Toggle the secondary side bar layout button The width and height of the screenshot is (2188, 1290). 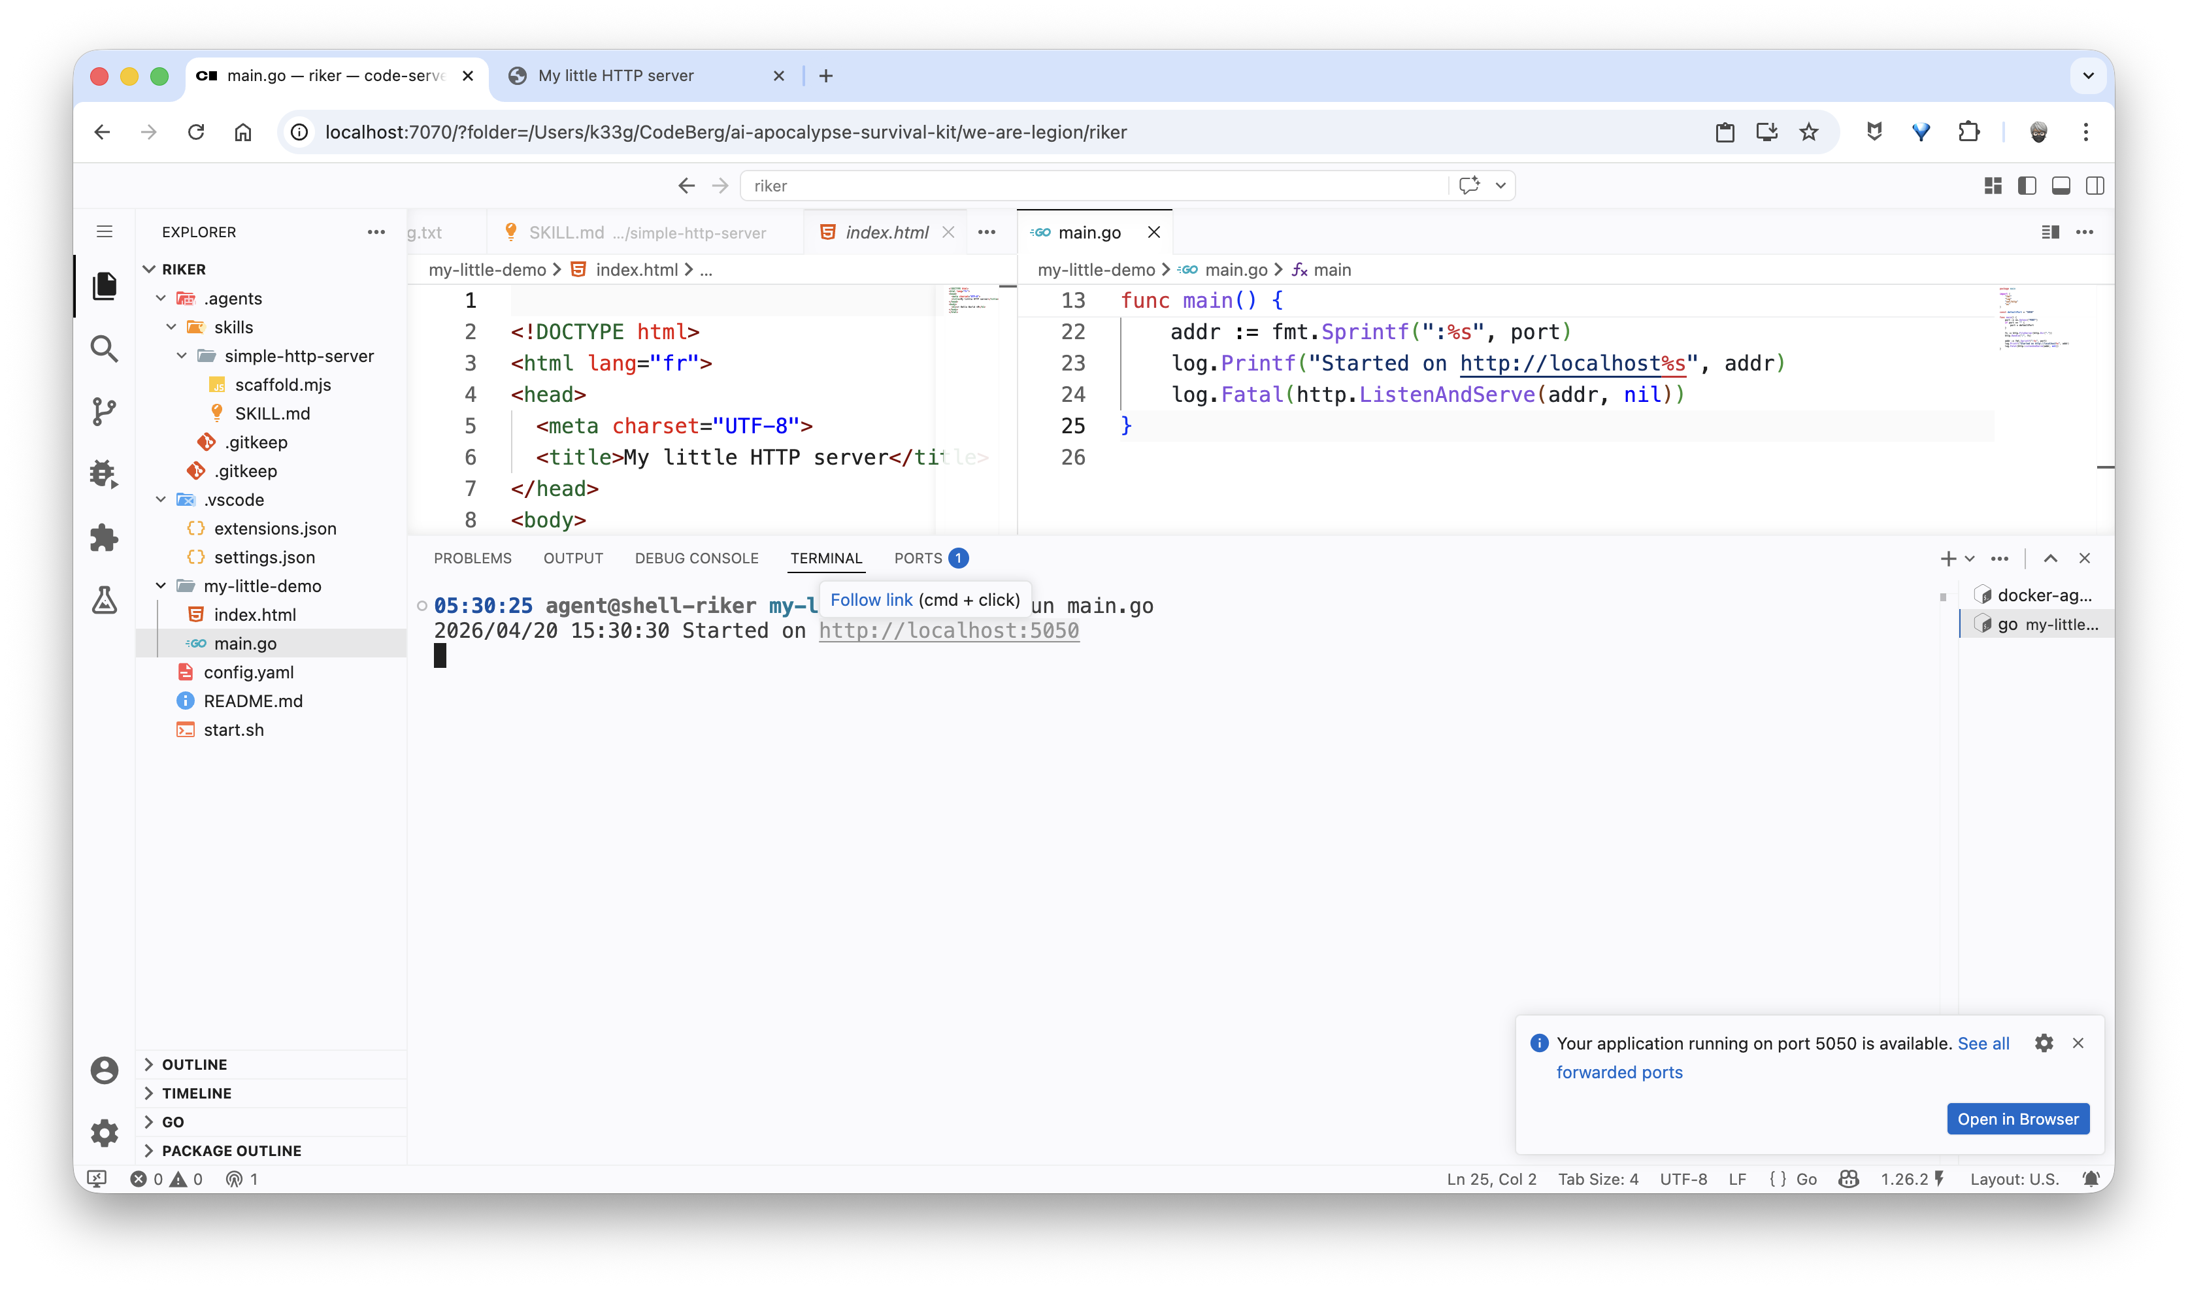coord(2094,185)
